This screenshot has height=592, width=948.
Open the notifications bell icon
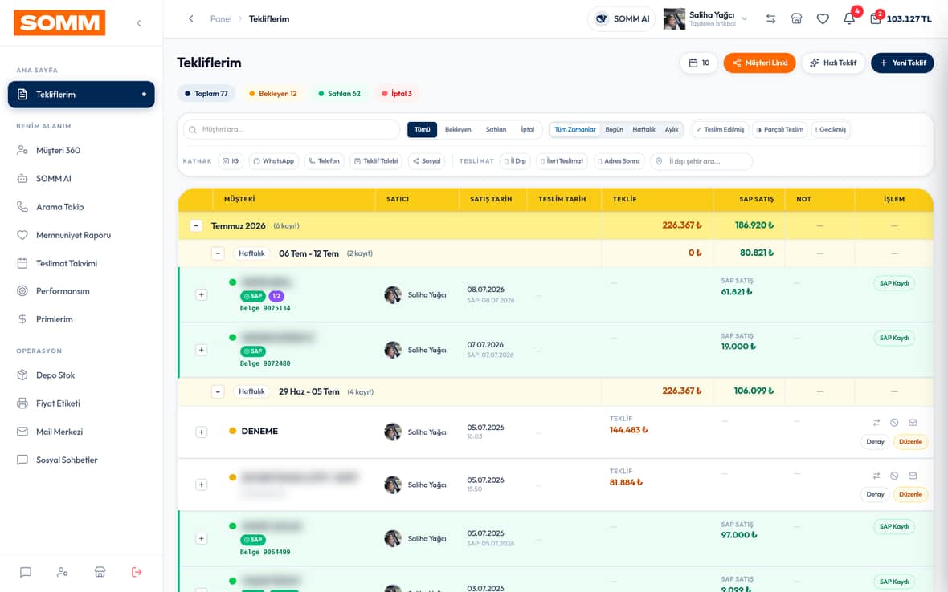[849, 18]
